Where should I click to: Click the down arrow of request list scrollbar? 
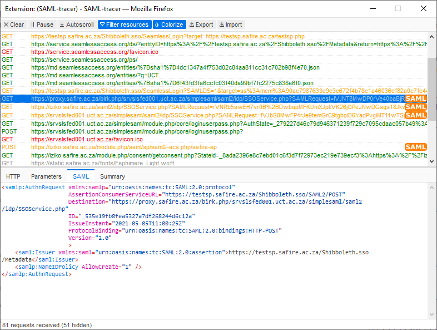[x=431, y=161]
